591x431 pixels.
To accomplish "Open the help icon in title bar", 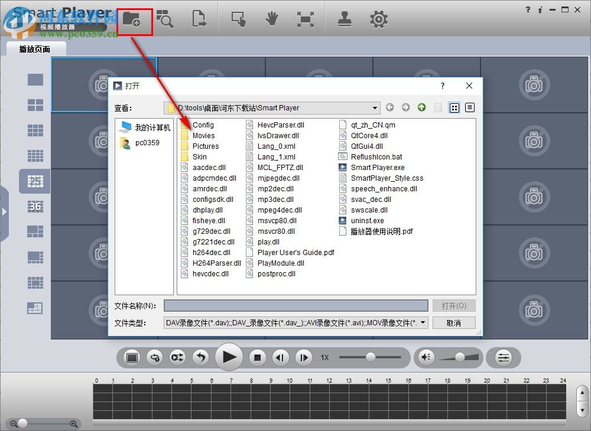I will pos(528,10).
